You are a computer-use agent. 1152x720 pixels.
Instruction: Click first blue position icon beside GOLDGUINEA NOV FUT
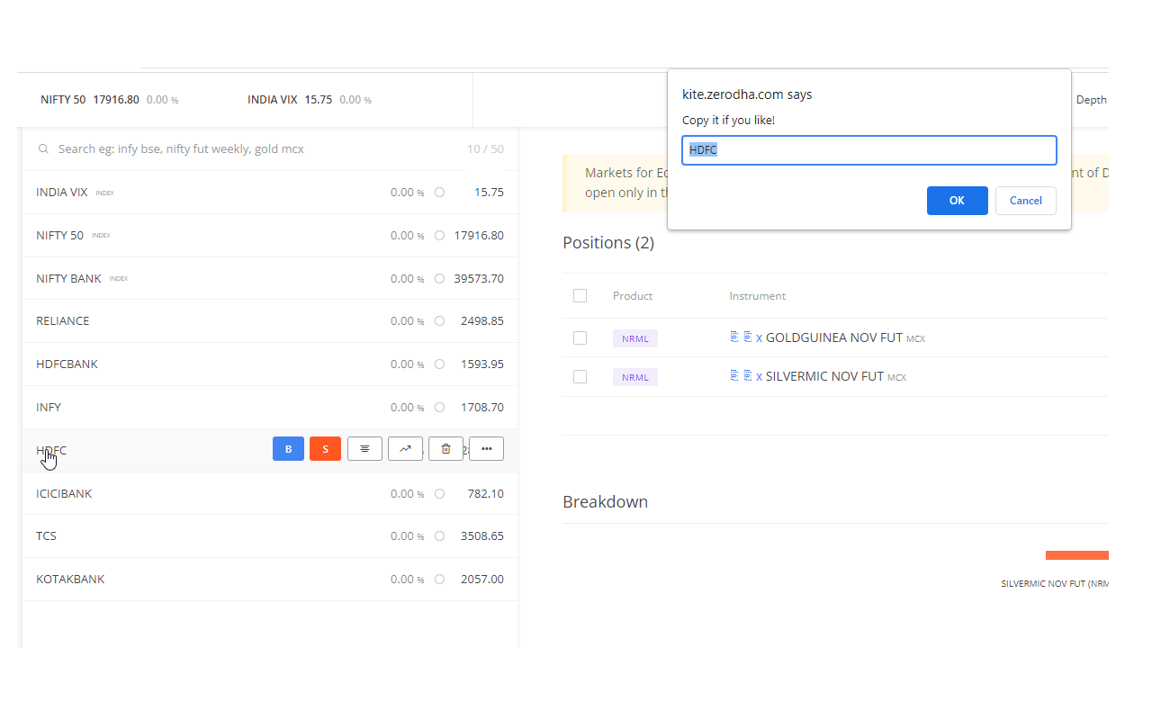733,337
